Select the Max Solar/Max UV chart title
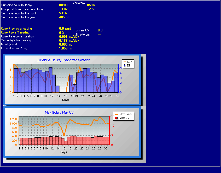The width and height of the screenshot is (221, 173). click(x=59, y=113)
